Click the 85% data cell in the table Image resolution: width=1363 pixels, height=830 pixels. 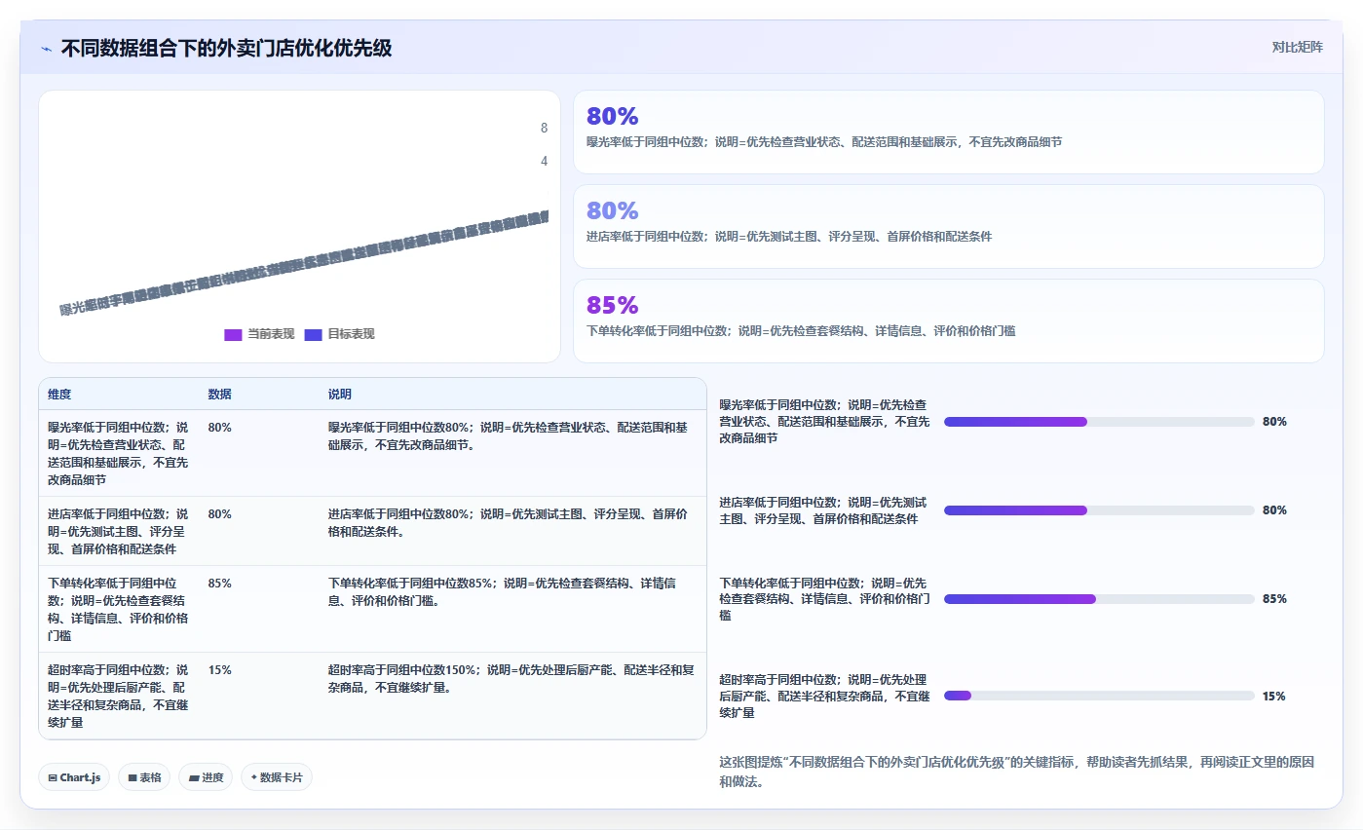[219, 584]
